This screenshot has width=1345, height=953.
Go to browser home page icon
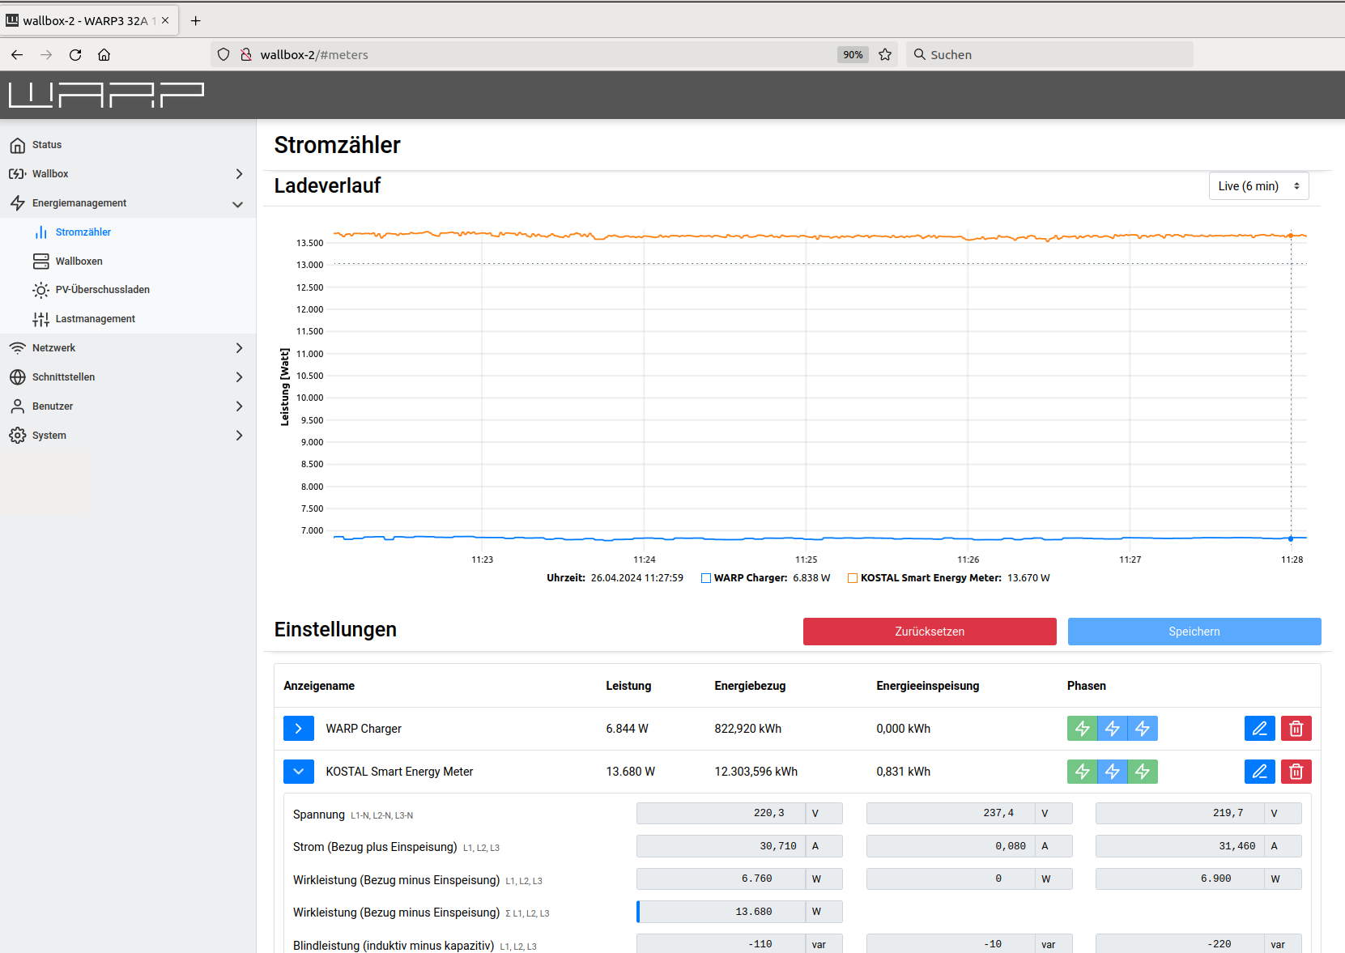coord(104,55)
